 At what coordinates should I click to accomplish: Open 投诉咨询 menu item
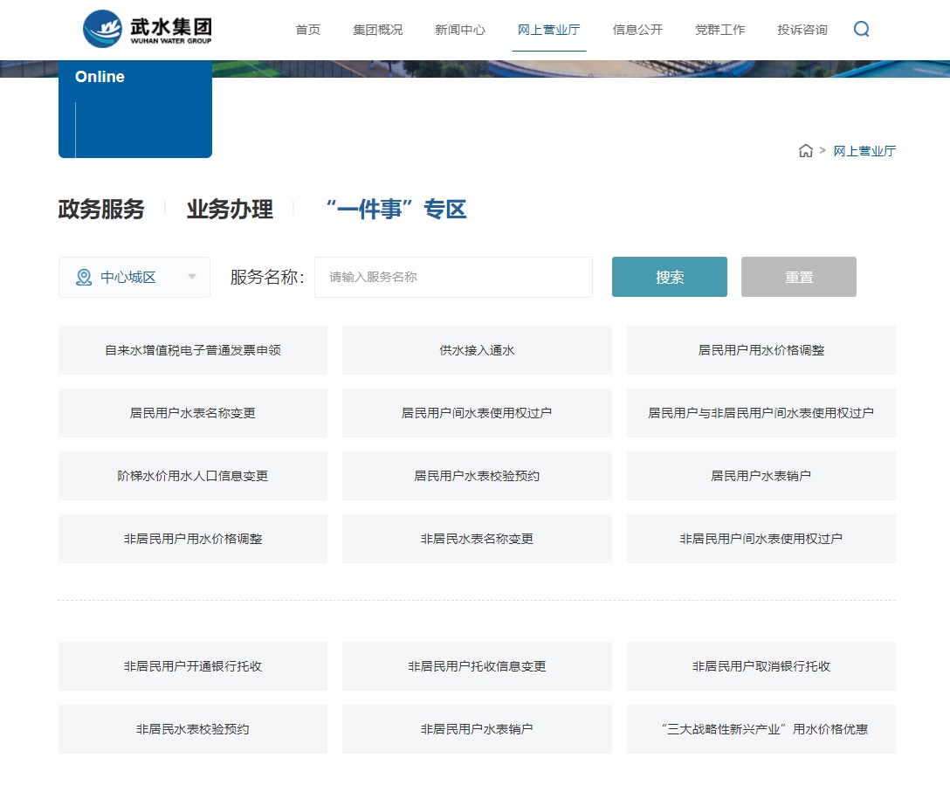point(801,29)
